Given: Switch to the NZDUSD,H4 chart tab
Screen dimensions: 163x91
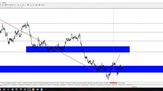Looking at the screenshot, I should pyautogui.click(x=100, y=85).
